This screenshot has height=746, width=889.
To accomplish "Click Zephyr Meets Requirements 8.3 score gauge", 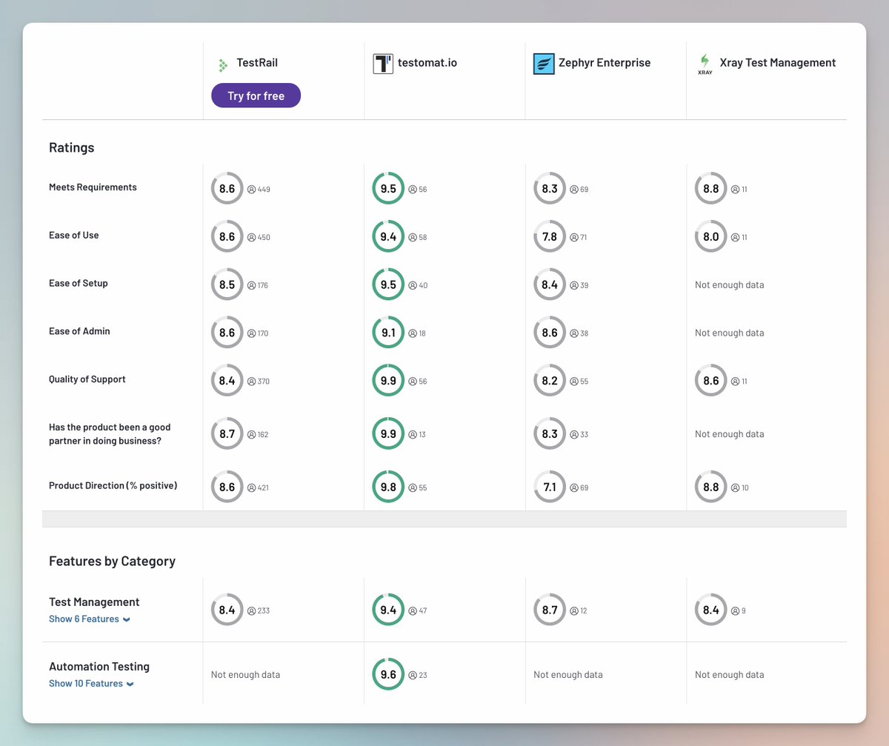I will point(550,189).
